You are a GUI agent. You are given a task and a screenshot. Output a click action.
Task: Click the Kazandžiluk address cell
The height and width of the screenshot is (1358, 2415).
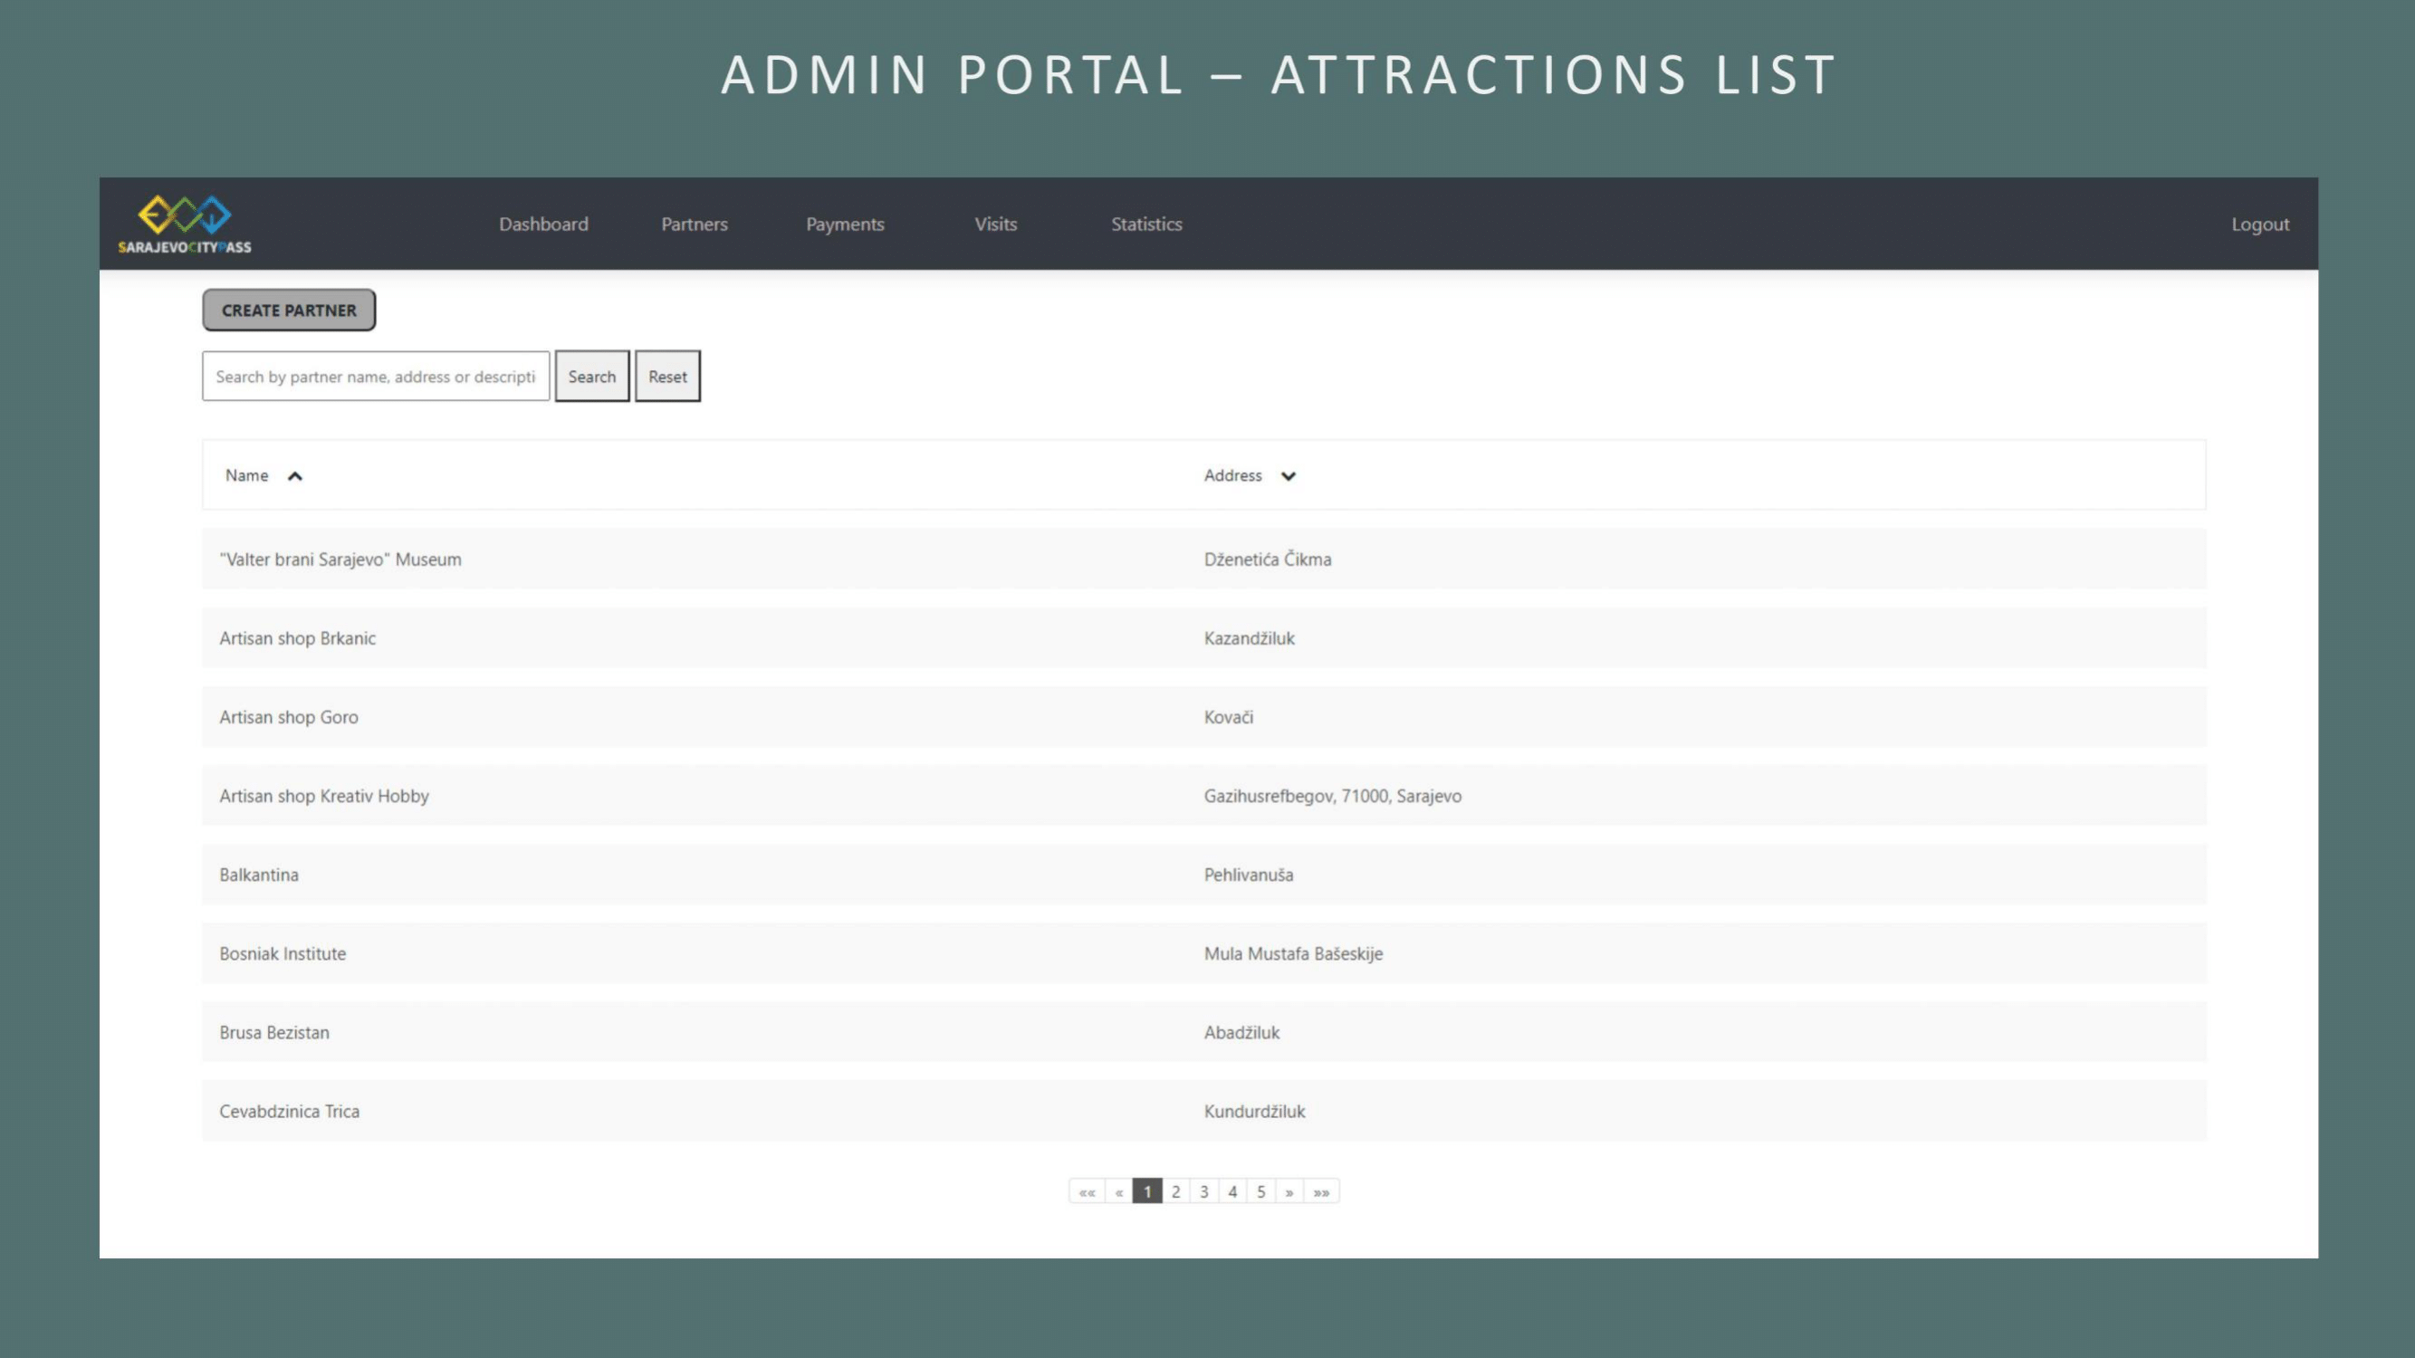[x=1249, y=638]
